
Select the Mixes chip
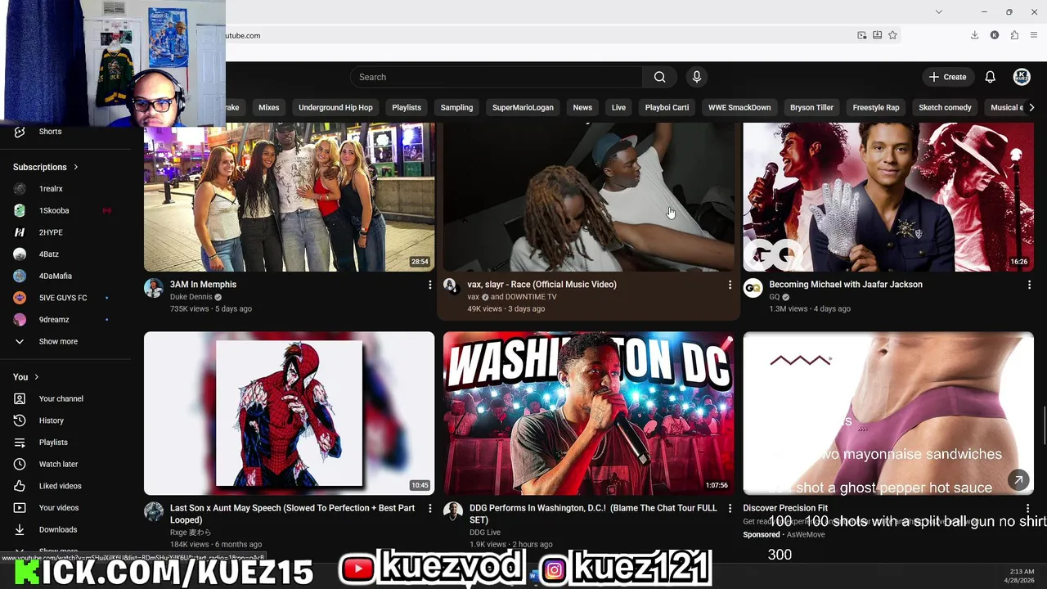(269, 107)
